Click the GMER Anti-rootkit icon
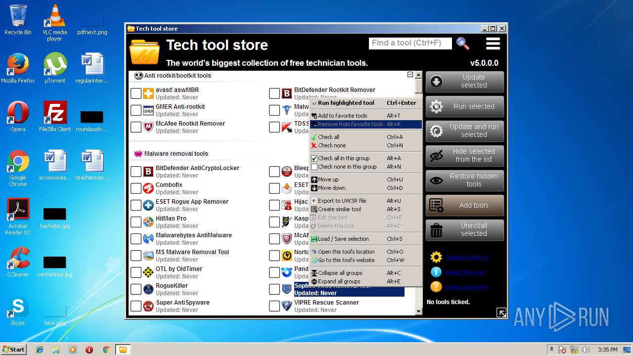The width and height of the screenshot is (633, 356). point(148,110)
